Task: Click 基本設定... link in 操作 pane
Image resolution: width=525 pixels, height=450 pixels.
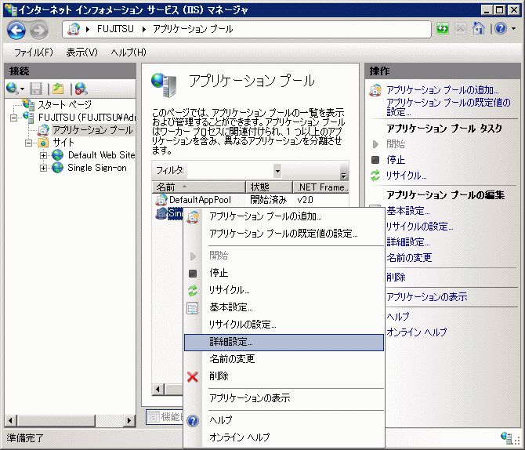Action: [408, 211]
